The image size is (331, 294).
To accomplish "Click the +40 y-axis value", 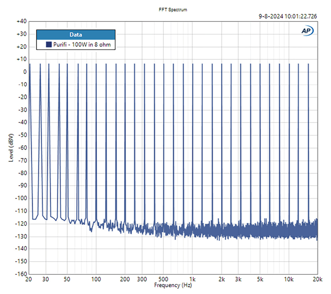I will point(22,21).
